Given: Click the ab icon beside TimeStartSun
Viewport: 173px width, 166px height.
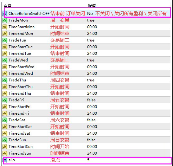Looking at the screenshot, I should click(5, 147).
